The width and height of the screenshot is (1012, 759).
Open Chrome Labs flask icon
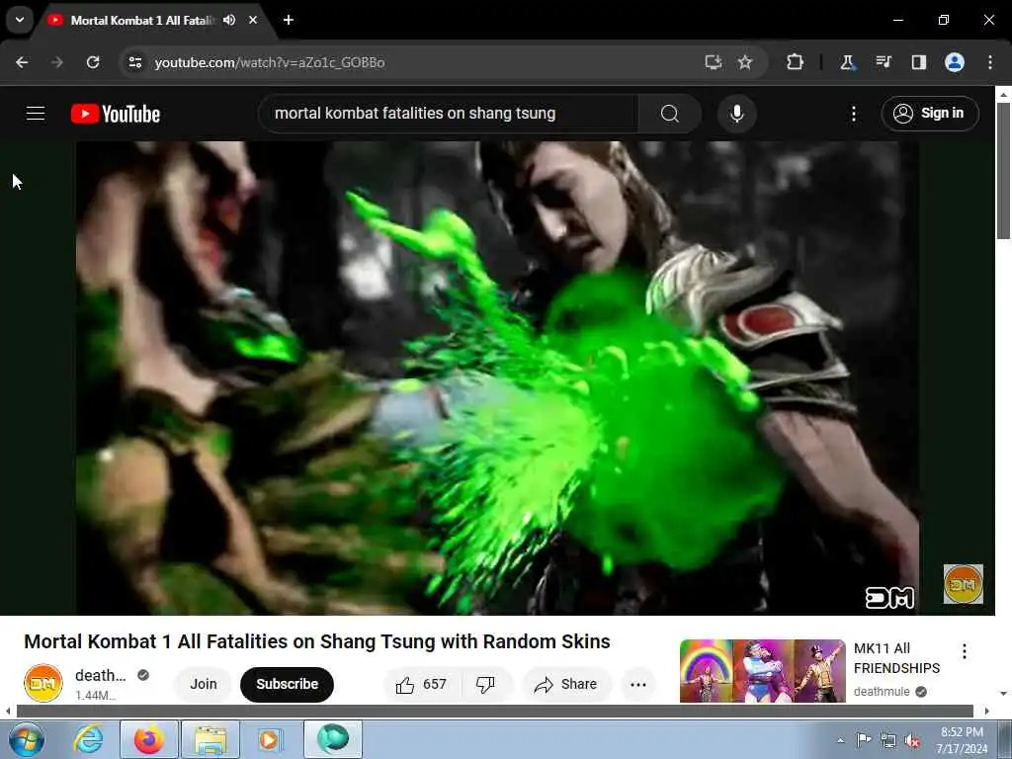[x=847, y=62]
